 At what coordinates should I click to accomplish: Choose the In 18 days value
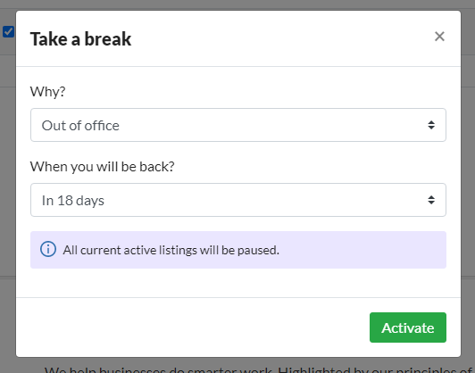click(72, 201)
